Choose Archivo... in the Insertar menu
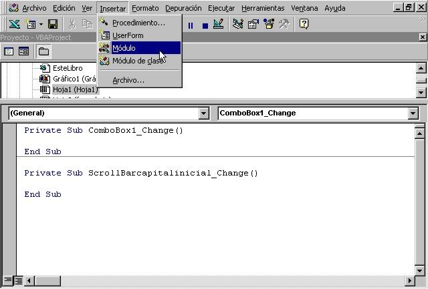The width and height of the screenshot is (428, 289). (x=139, y=80)
